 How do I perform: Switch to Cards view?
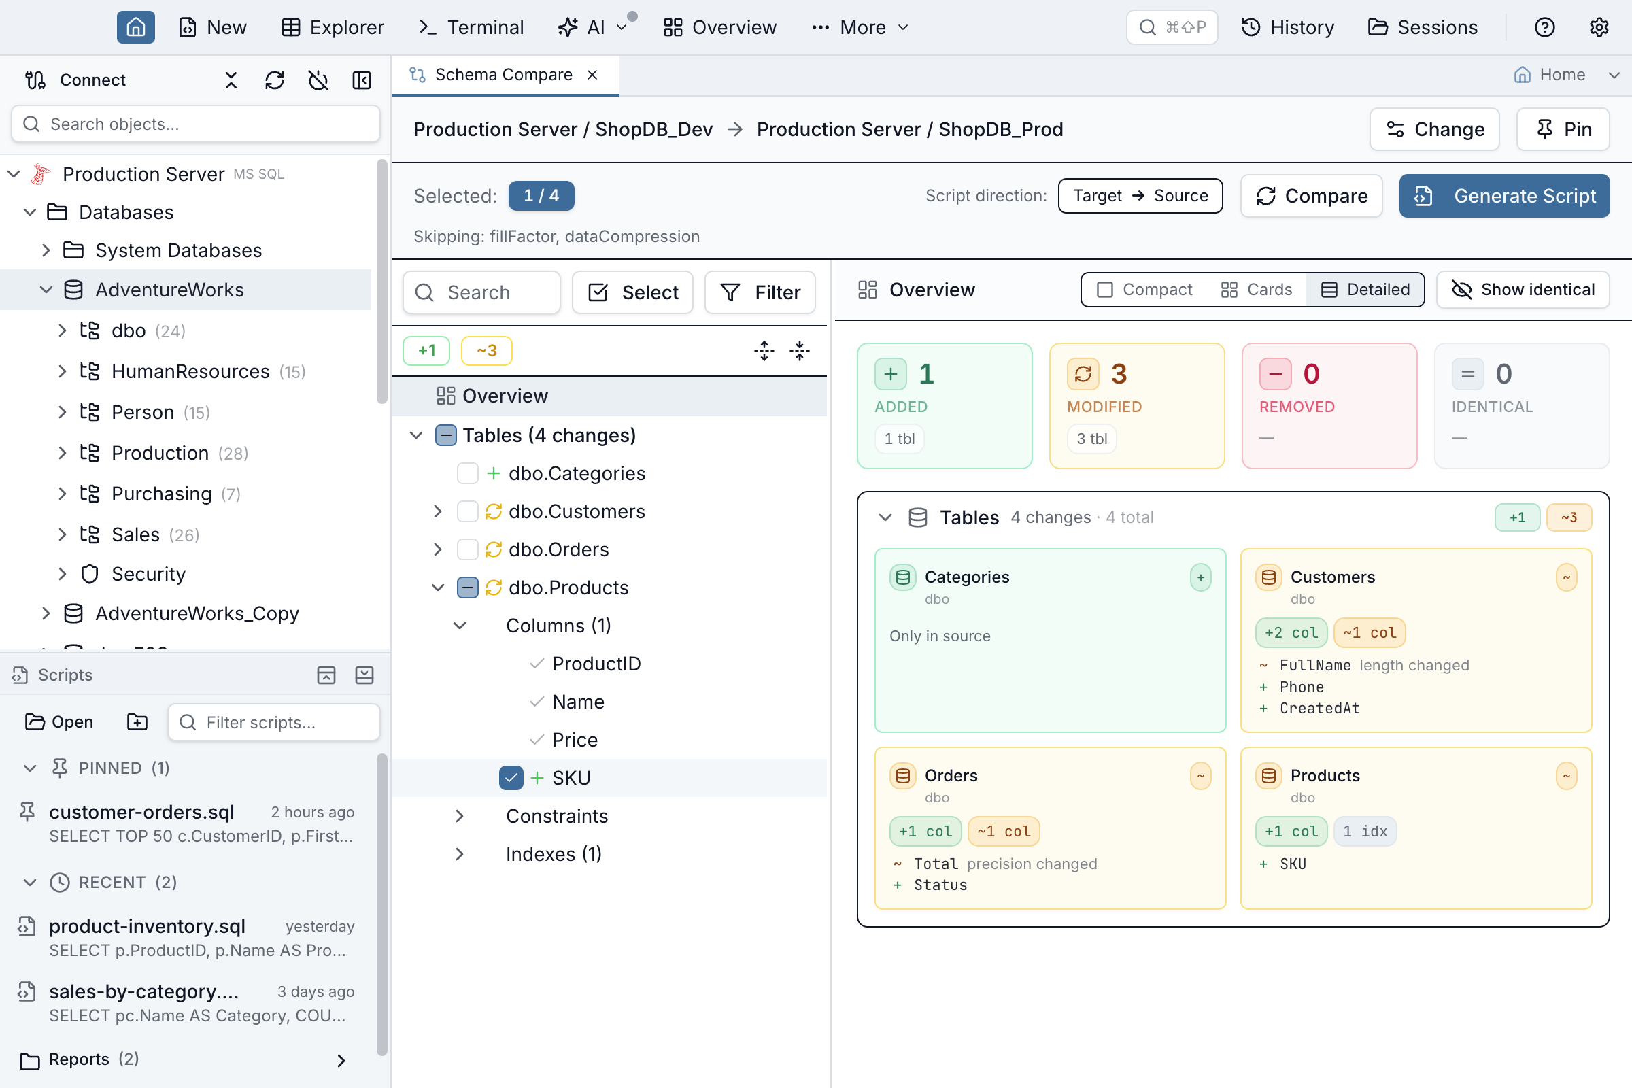coord(1256,290)
